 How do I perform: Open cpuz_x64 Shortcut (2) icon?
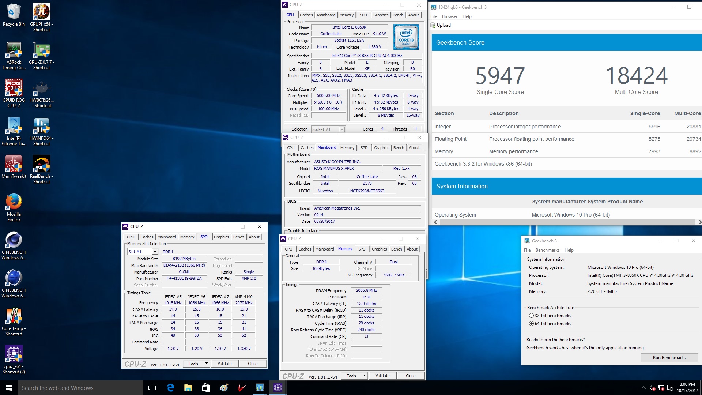point(14,360)
